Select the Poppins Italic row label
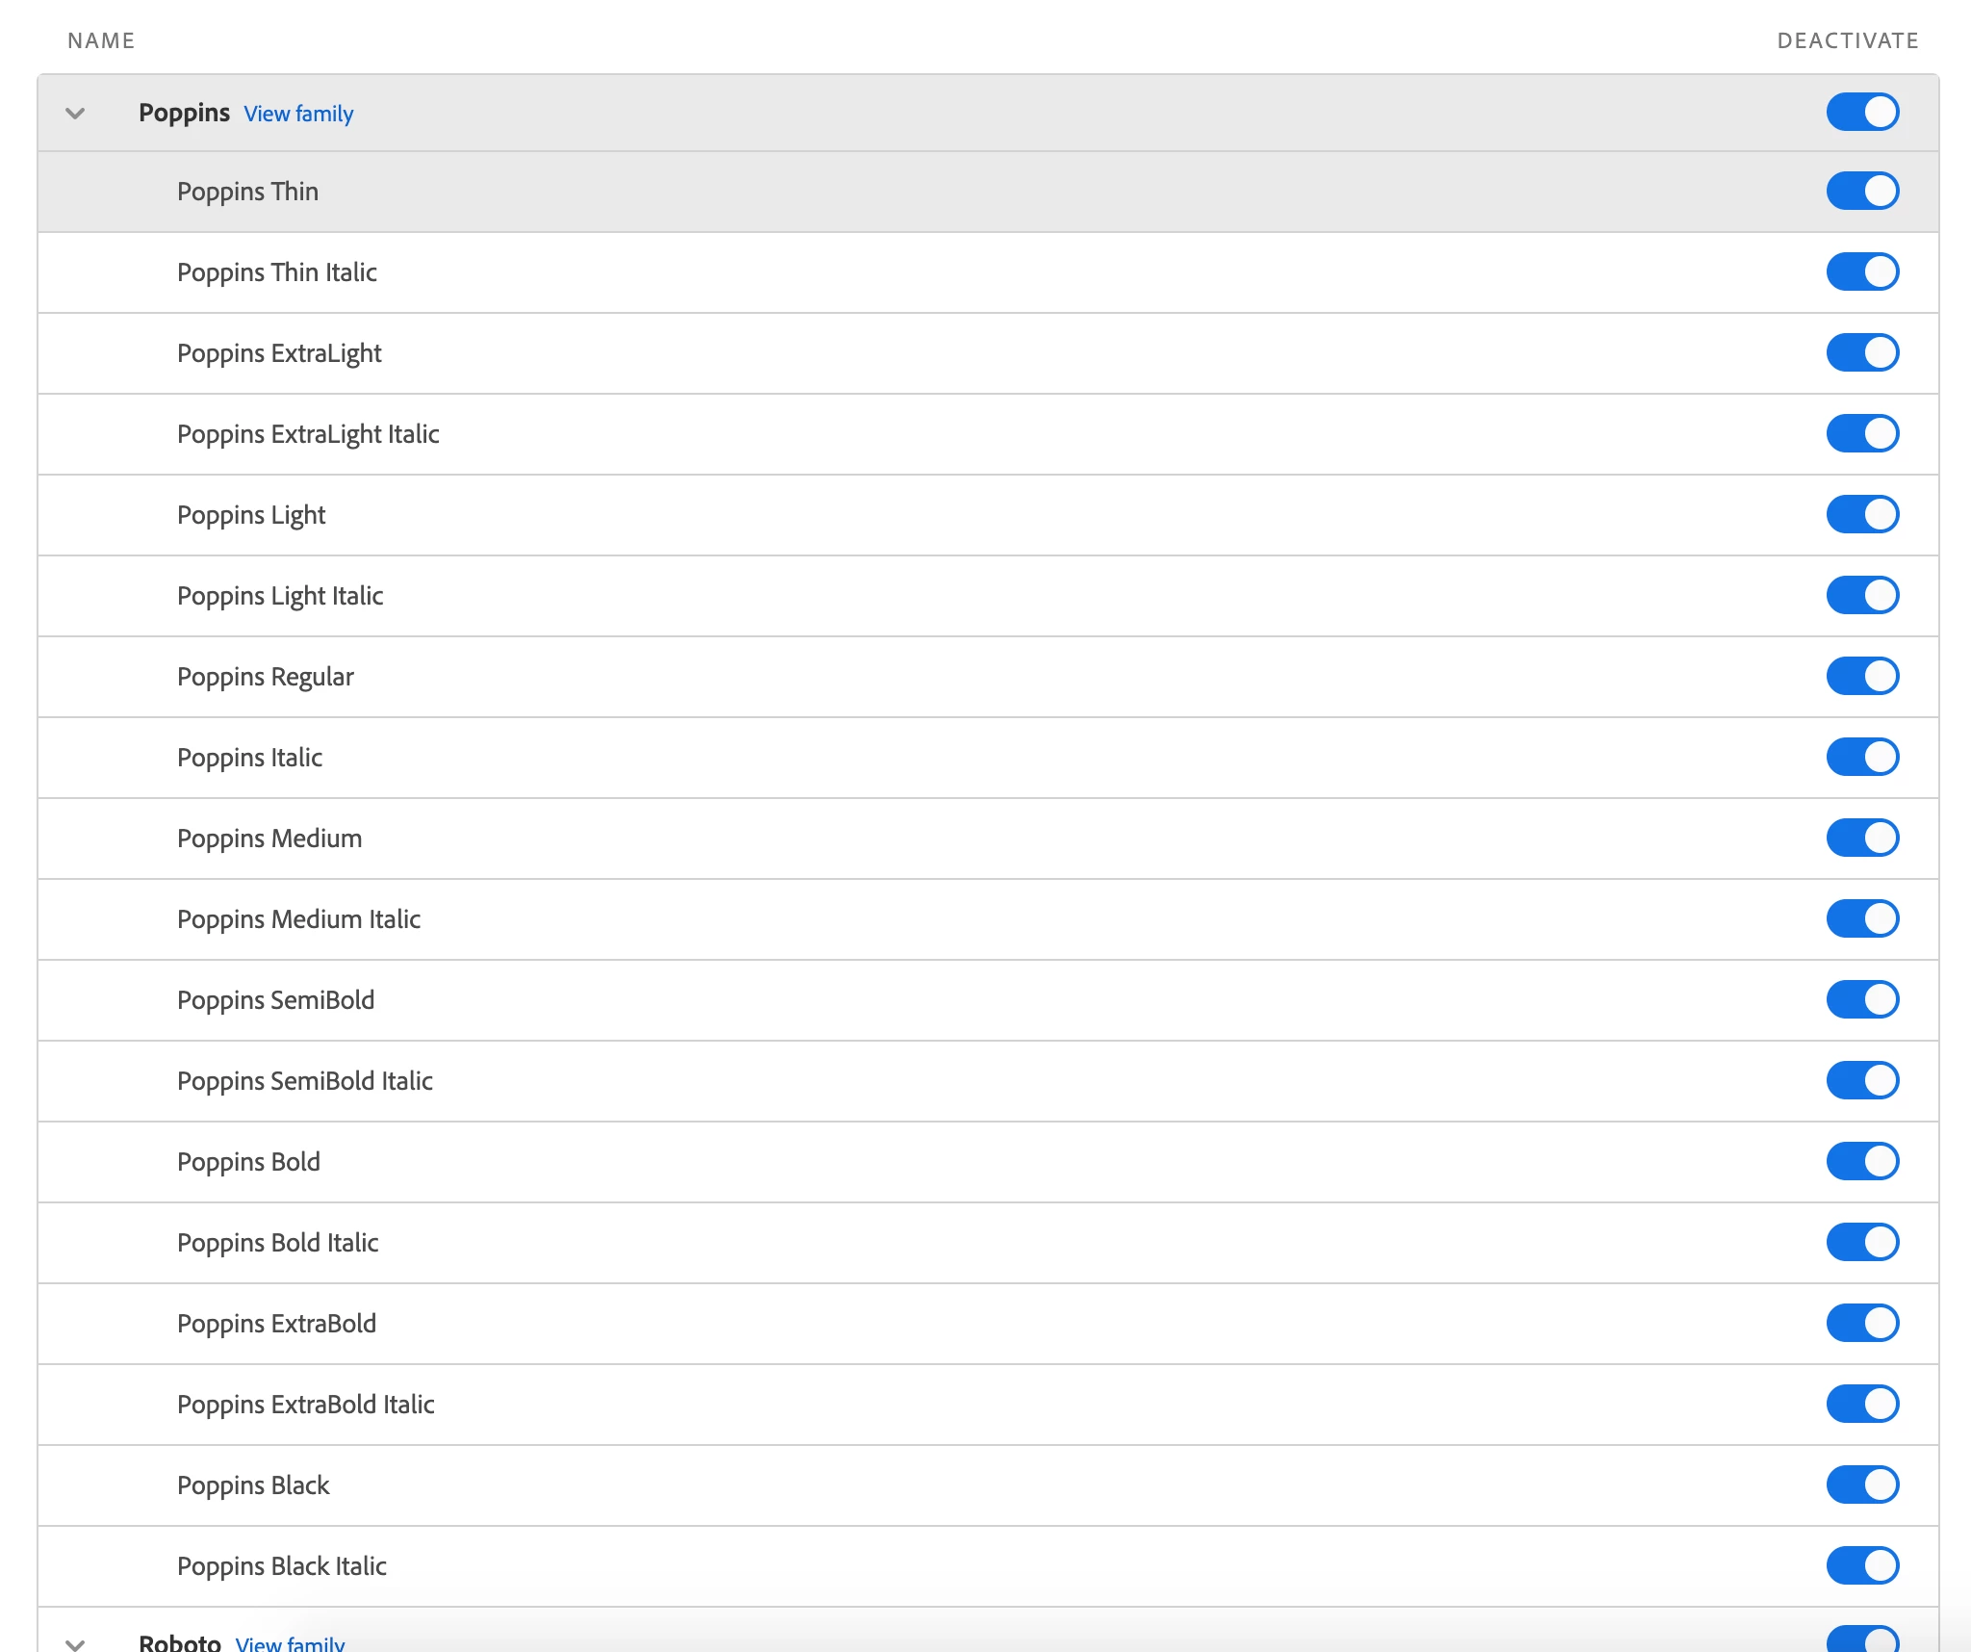Image resolution: width=1971 pixels, height=1652 pixels. tap(249, 758)
